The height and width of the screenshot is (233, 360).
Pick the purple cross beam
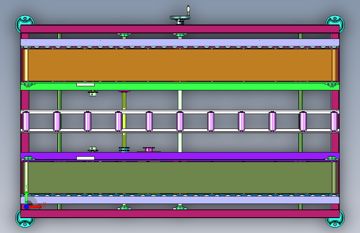pos(180,156)
